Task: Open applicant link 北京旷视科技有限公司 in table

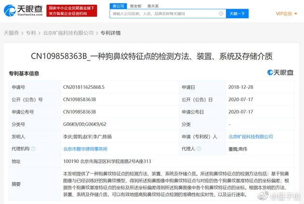Action: 249,137
